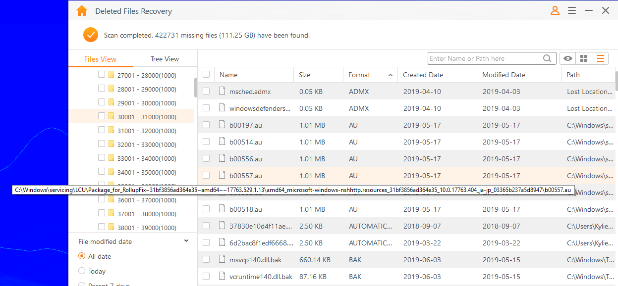Collapse the File modified date section
This screenshot has width=618, height=286.
coord(186,241)
